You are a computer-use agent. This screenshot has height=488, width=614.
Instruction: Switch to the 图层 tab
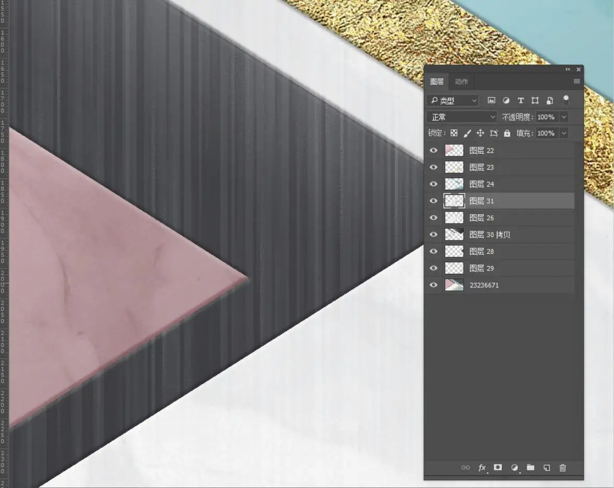pyautogui.click(x=436, y=82)
